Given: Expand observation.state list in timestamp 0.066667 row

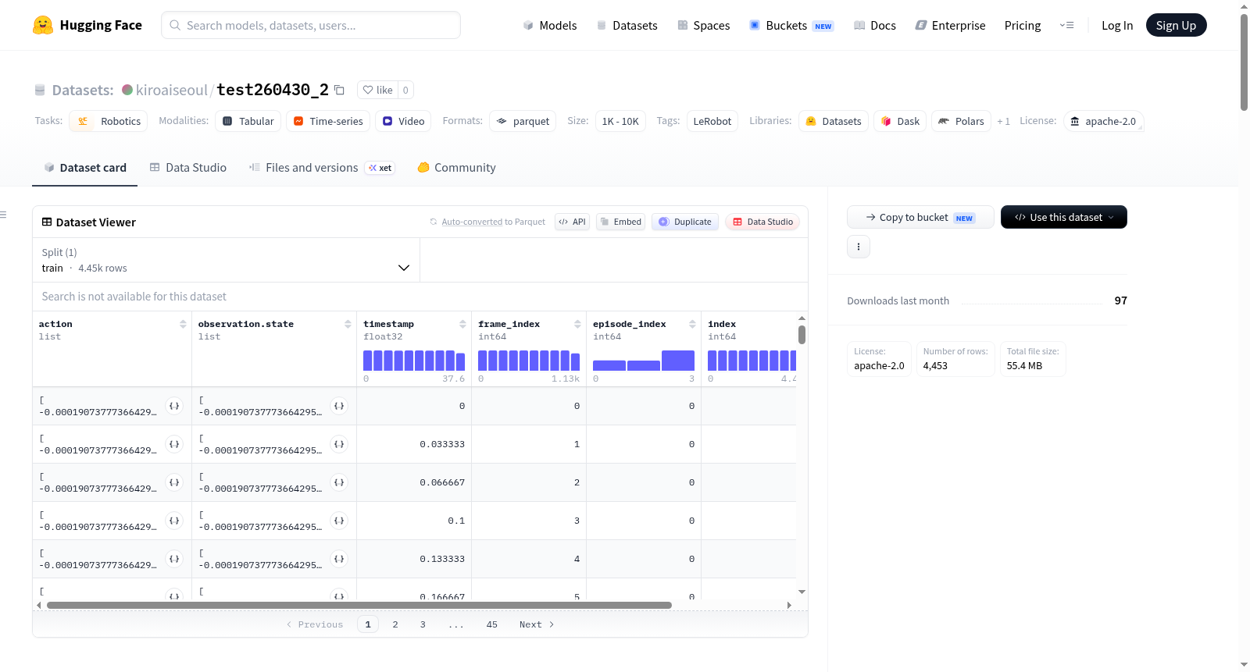Looking at the screenshot, I should 339,482.
